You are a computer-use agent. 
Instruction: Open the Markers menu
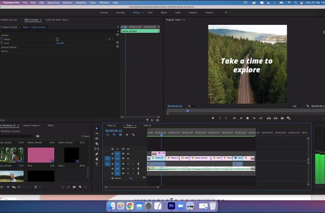[67, 2]
